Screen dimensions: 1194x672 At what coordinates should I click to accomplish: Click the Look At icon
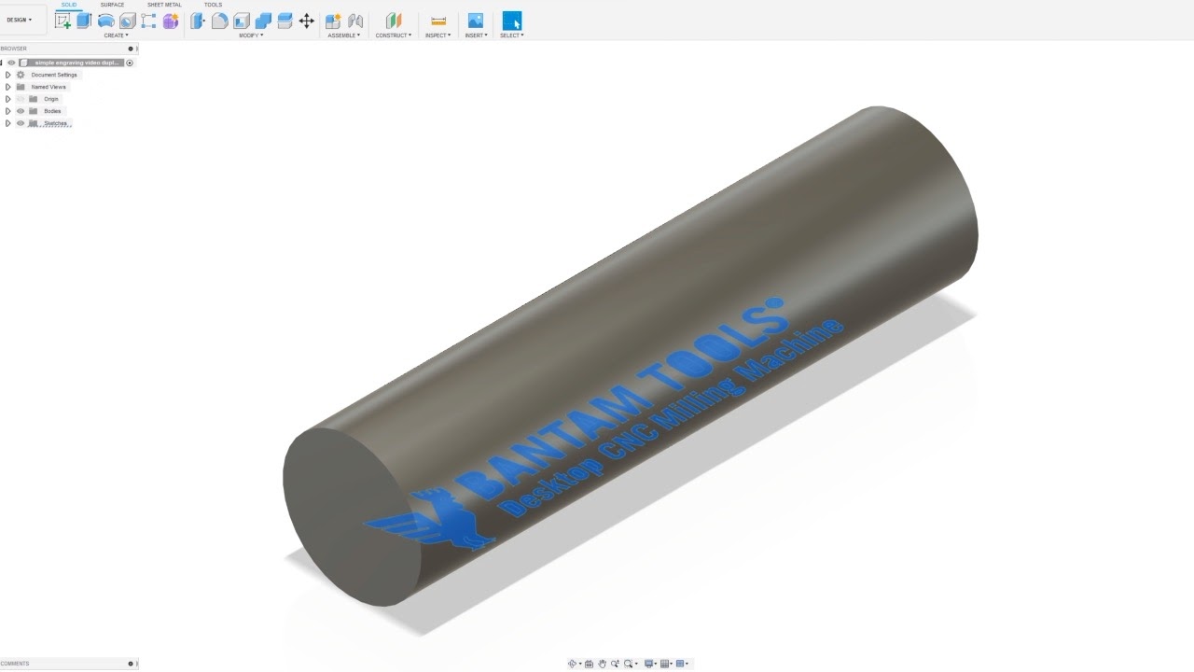589,664
